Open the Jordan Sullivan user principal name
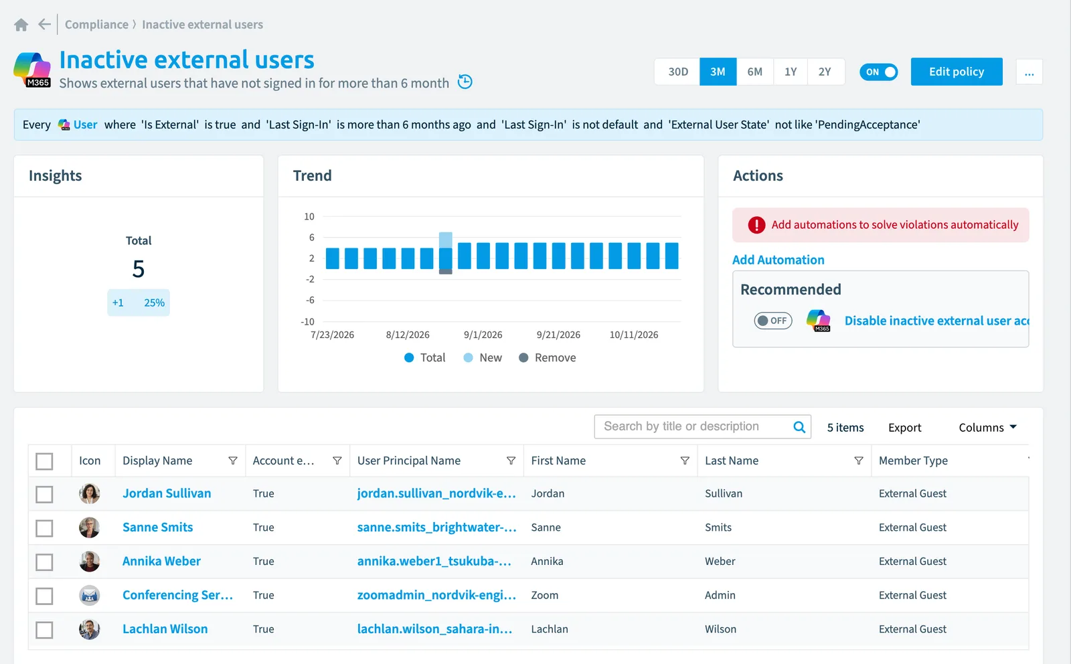1071x664 pixels. coord(436,493)
